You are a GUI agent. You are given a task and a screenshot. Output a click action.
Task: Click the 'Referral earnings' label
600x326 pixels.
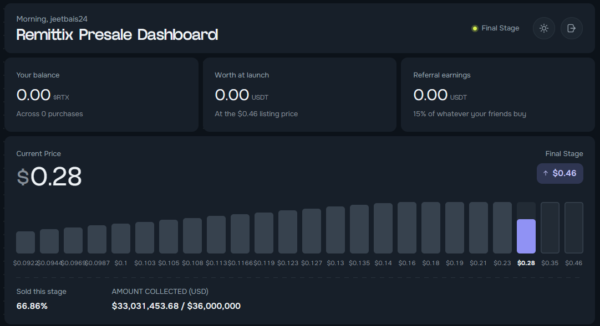click(x=441, y=75)
